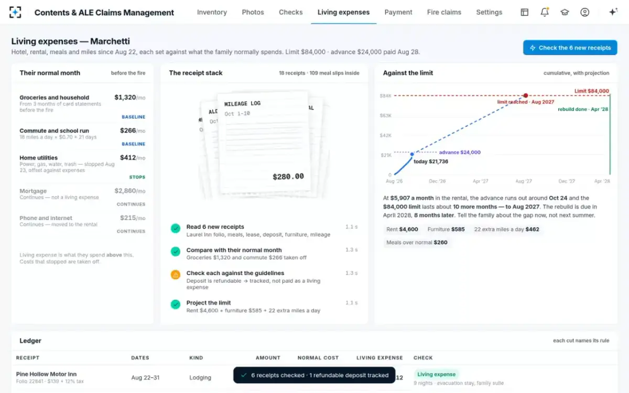Click check icon in the receipts checked toast

point(244,375)
